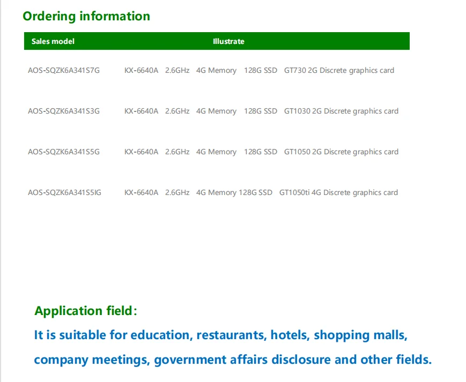Click GT1030 2G Discrete graphics card text

[x=341, y=111]
